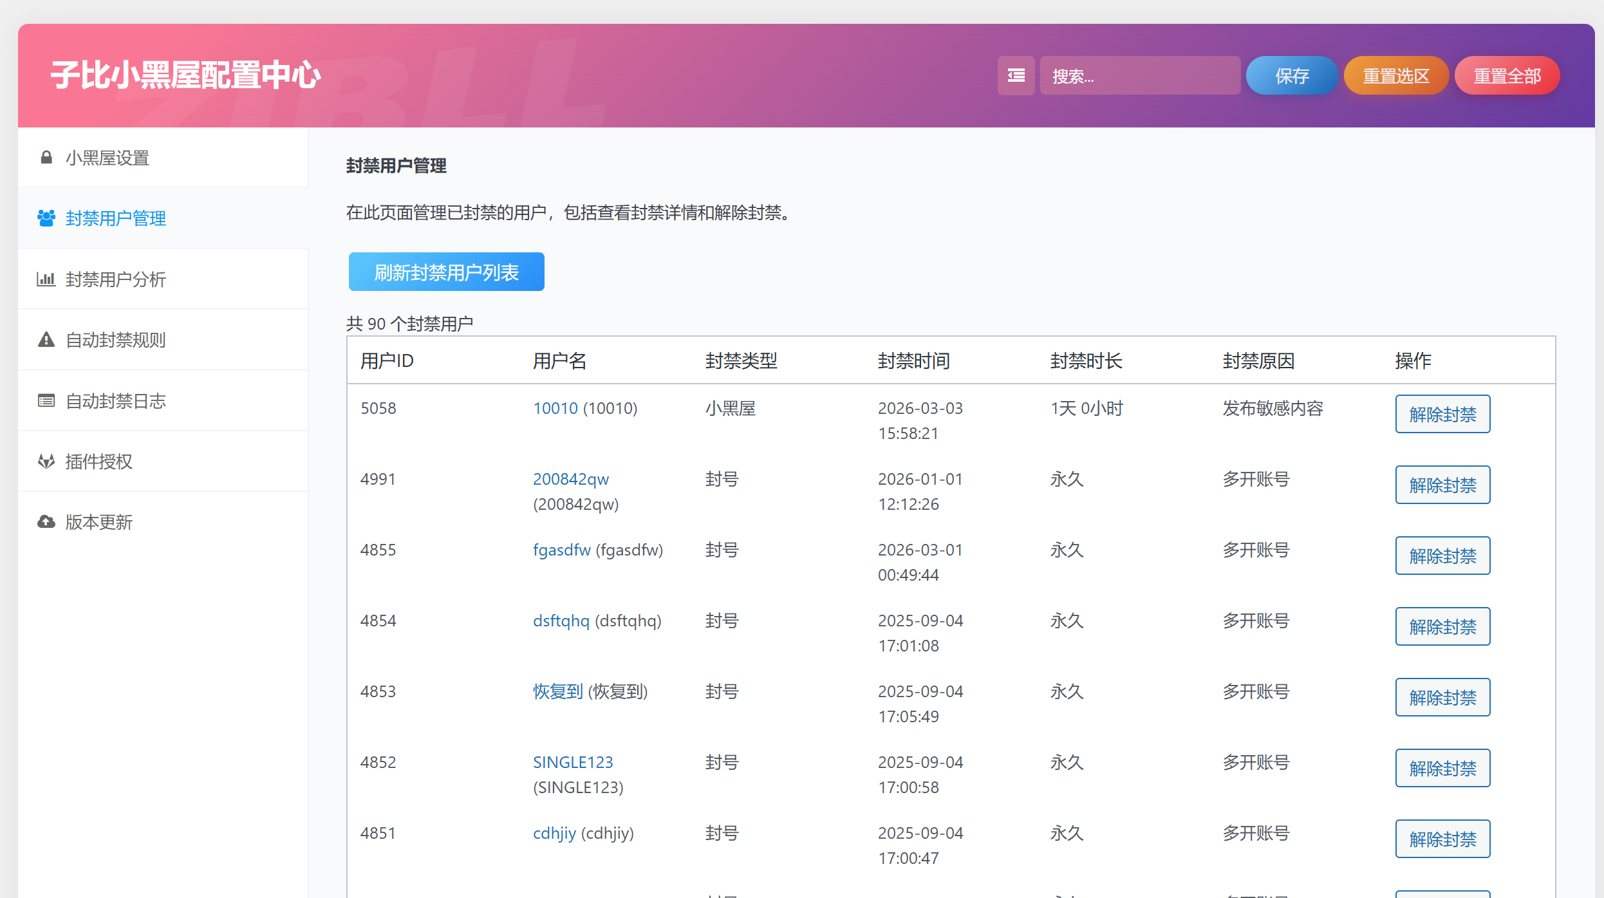Viewport: 1604px width, 898px height.
Task: Focus the 搜索 input field
Action: 1140,76
